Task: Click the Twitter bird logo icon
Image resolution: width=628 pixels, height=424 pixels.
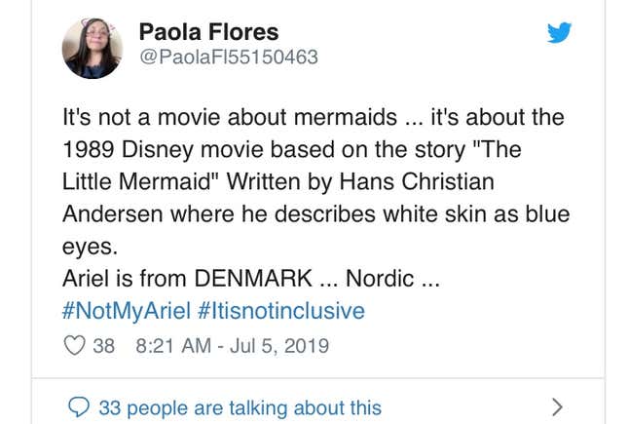Action: pyautogui.click(x=559, y=32)
